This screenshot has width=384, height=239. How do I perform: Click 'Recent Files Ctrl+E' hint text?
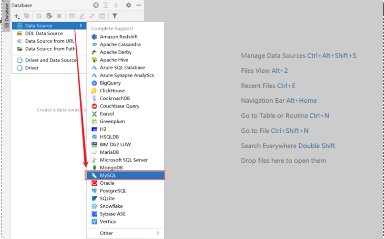(268, 86)
